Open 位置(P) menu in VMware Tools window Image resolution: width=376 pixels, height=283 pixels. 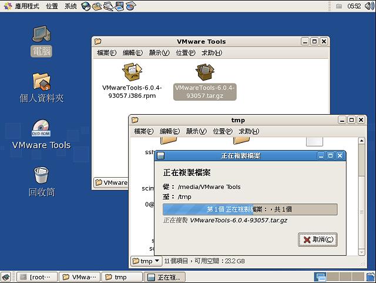pyautogui.click(x=186, y=52)
